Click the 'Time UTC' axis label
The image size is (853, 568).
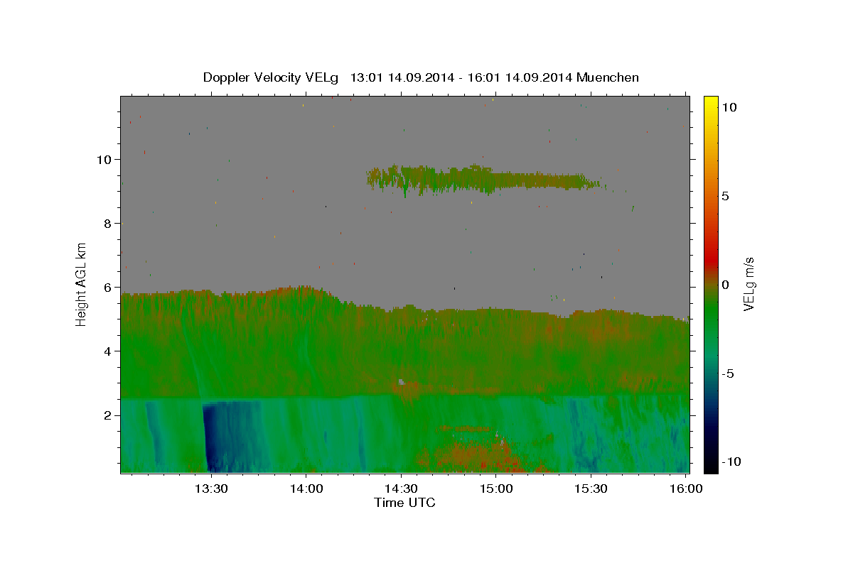(x=404, y=503)
